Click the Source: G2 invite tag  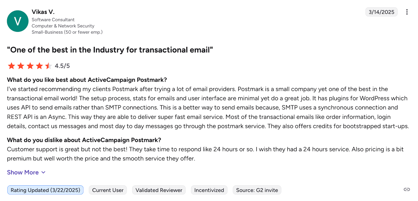pos(257,190)
